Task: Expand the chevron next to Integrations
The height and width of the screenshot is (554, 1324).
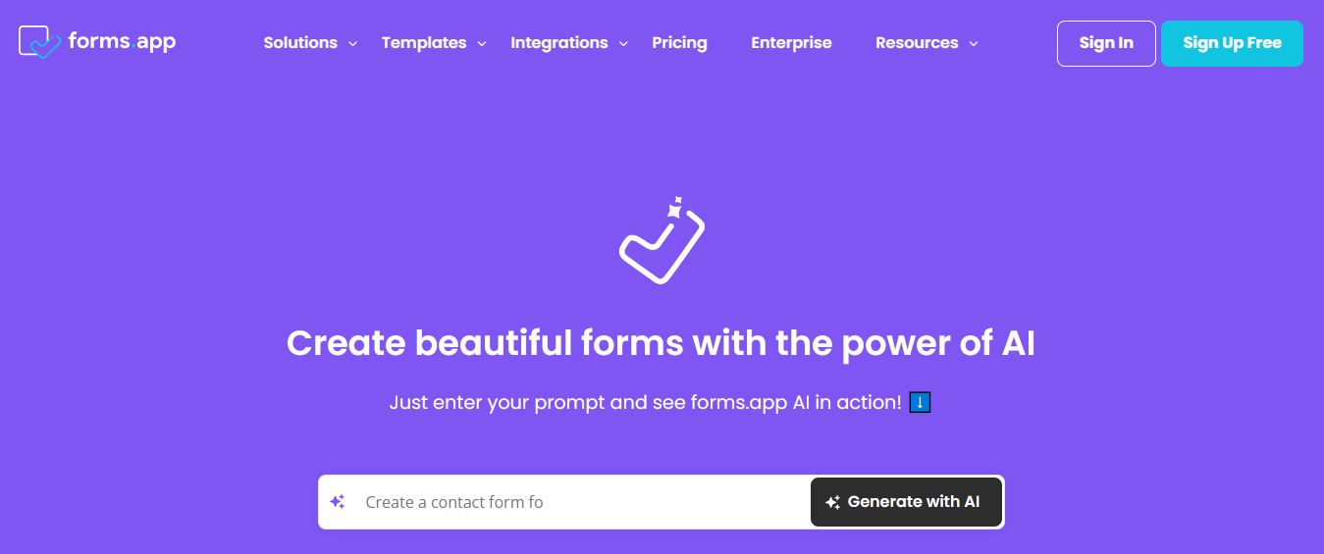Action: 623,44
